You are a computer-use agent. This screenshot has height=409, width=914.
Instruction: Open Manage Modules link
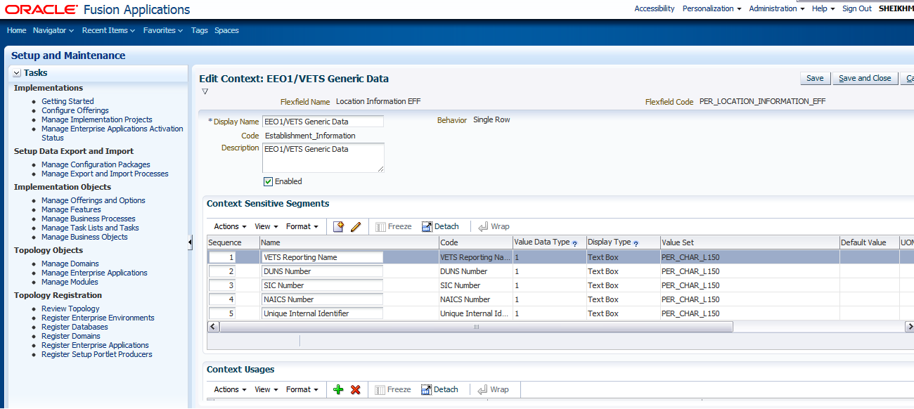tap(70, 282)
